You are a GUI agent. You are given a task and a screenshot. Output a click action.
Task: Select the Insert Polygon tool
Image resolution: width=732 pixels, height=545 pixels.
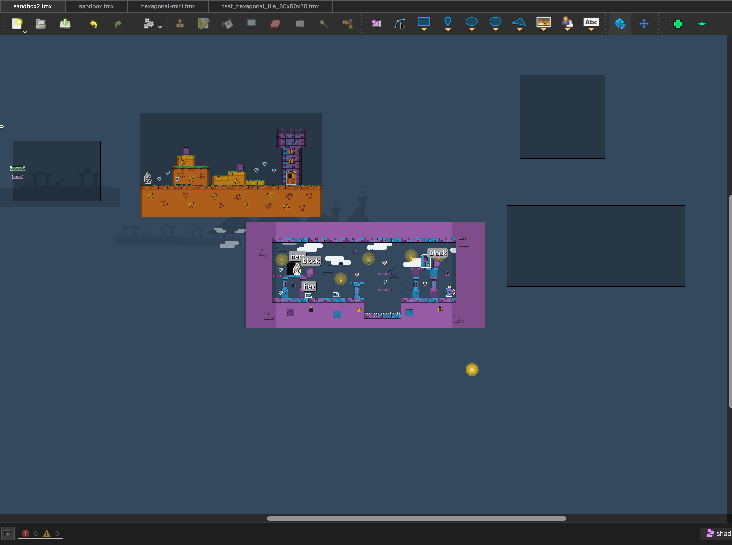[x=519, y=24]
